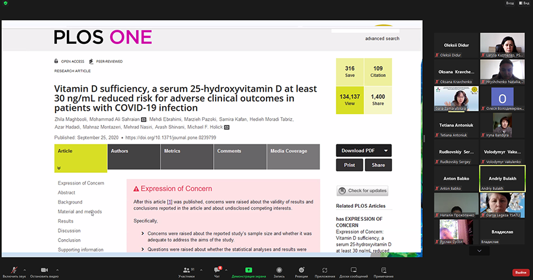Select the Article tab
Viewport: 533px width, 280px height.
(x=81, y=158)
